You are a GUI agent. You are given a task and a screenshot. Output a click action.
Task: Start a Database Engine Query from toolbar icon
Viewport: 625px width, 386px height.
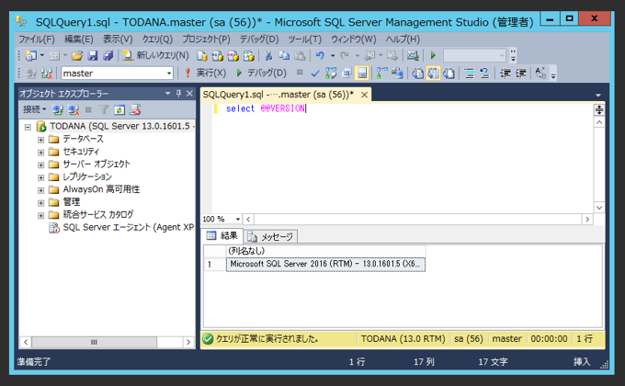[x=202, y=56]
